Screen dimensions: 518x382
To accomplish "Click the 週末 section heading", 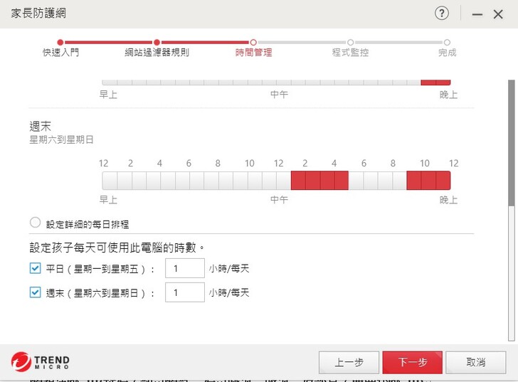I will 40,126.
